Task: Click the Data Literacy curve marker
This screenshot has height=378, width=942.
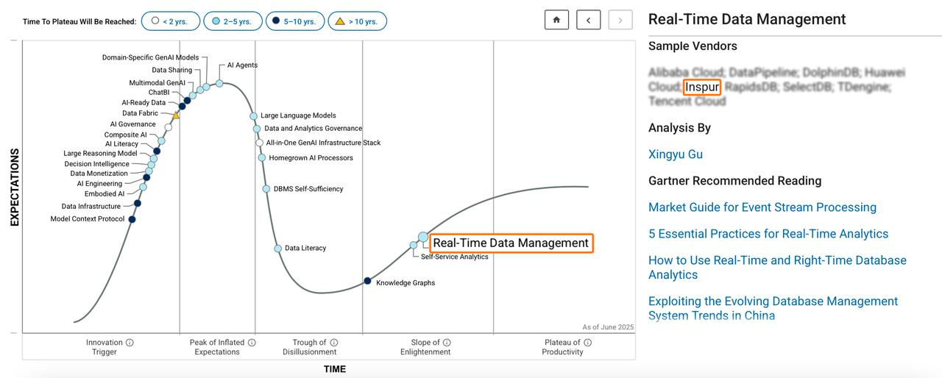Action: tap(277, 249)
